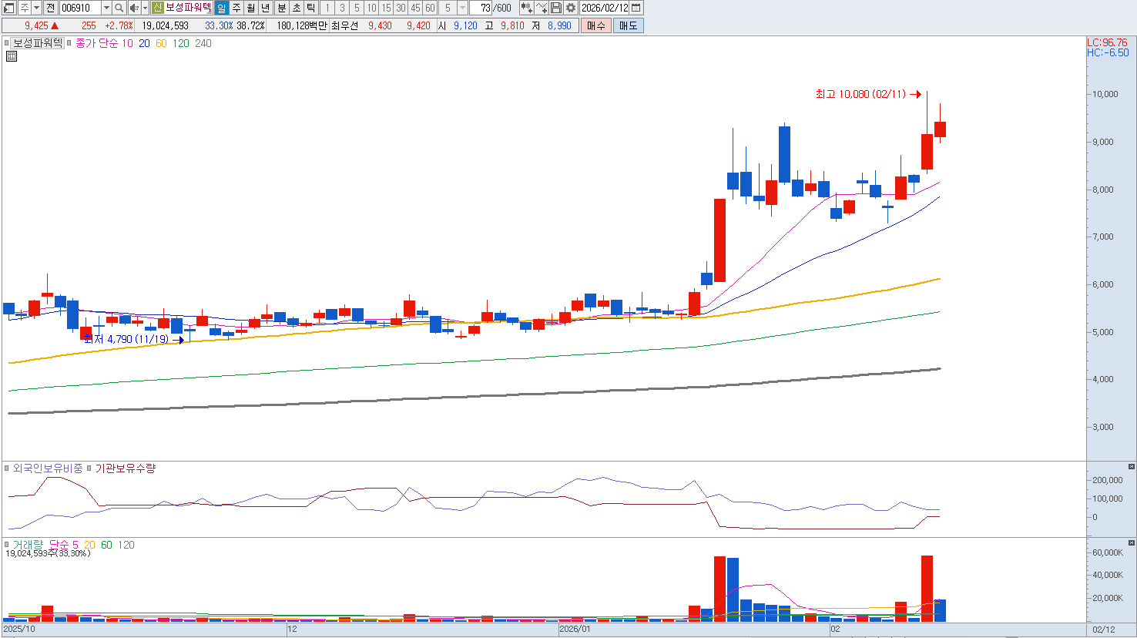This screenshot has height=638, width=1137.
Task: Select the 30 minute interval button
Action: tap(401, 8)
